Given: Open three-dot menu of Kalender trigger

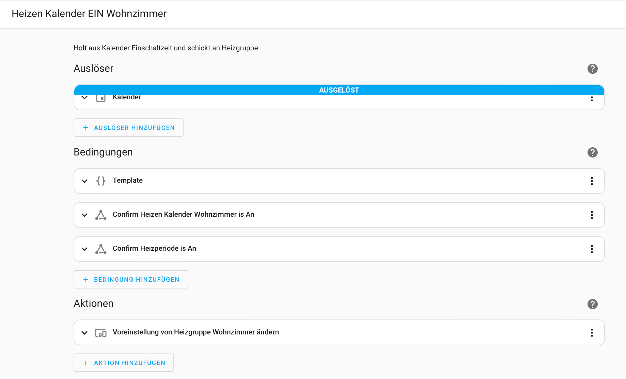Looking at the screenshot, I should pyautogui.click(x=592, y=99).
